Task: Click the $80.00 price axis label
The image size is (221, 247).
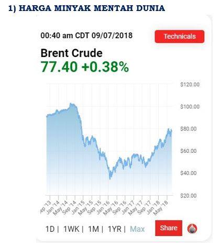Action: pyautogui.click(x=189, y=129)
